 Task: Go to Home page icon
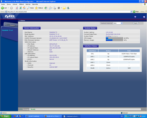pos(24,8)
